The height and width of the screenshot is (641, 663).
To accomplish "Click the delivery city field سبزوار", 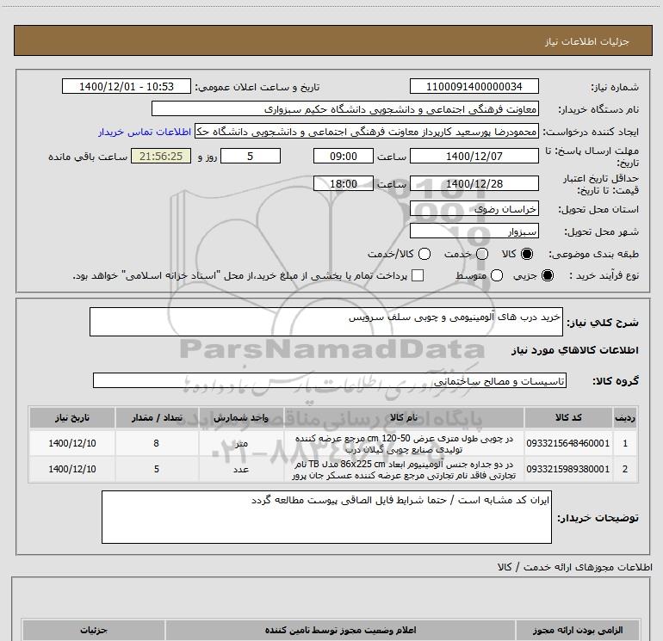I will pyautogui.click(x=474, y=231).
